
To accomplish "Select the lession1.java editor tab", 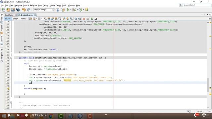I will click(x=26, y=15).
